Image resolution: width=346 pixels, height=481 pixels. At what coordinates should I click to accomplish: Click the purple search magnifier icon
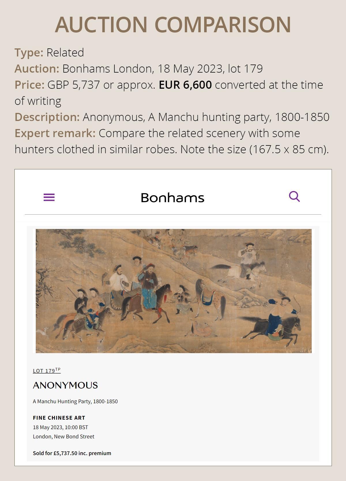point(294,197)
